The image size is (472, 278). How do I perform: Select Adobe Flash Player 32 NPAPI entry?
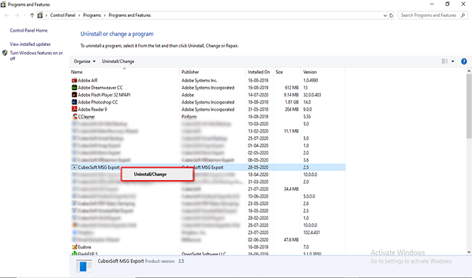click(104, 95)
